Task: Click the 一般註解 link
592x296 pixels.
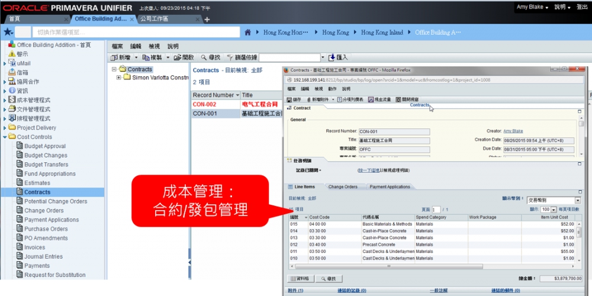Action: (439, 290)
